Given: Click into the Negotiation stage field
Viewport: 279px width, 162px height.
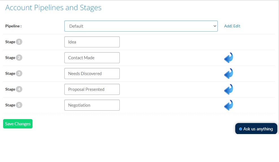Looking at the screenshot, I should click(92, 105).
